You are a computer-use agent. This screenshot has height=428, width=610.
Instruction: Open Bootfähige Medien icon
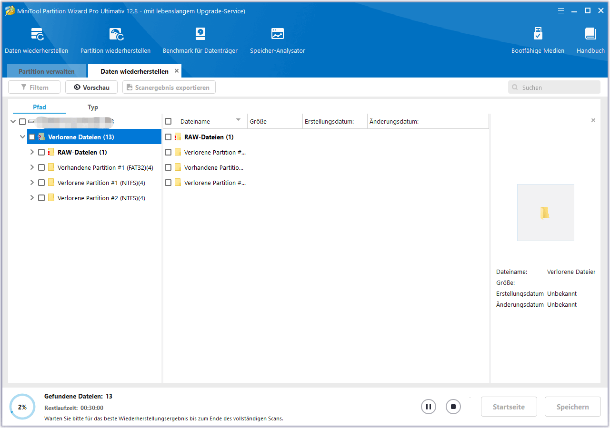tap(538, 34)
